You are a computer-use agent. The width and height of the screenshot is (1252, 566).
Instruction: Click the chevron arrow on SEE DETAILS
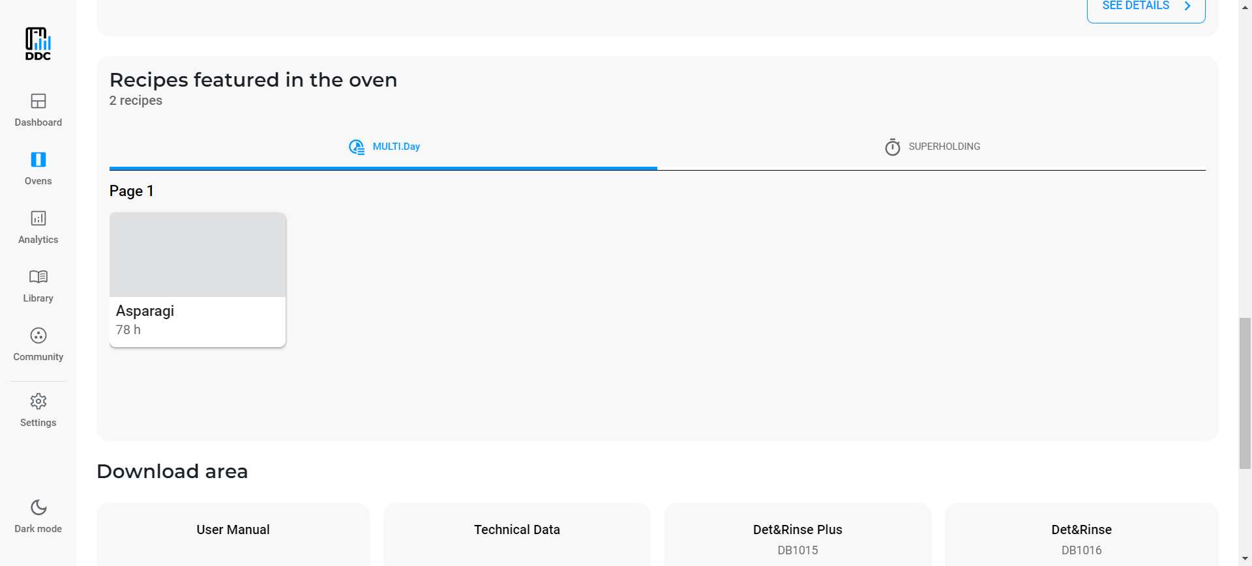coord(1187,7)
